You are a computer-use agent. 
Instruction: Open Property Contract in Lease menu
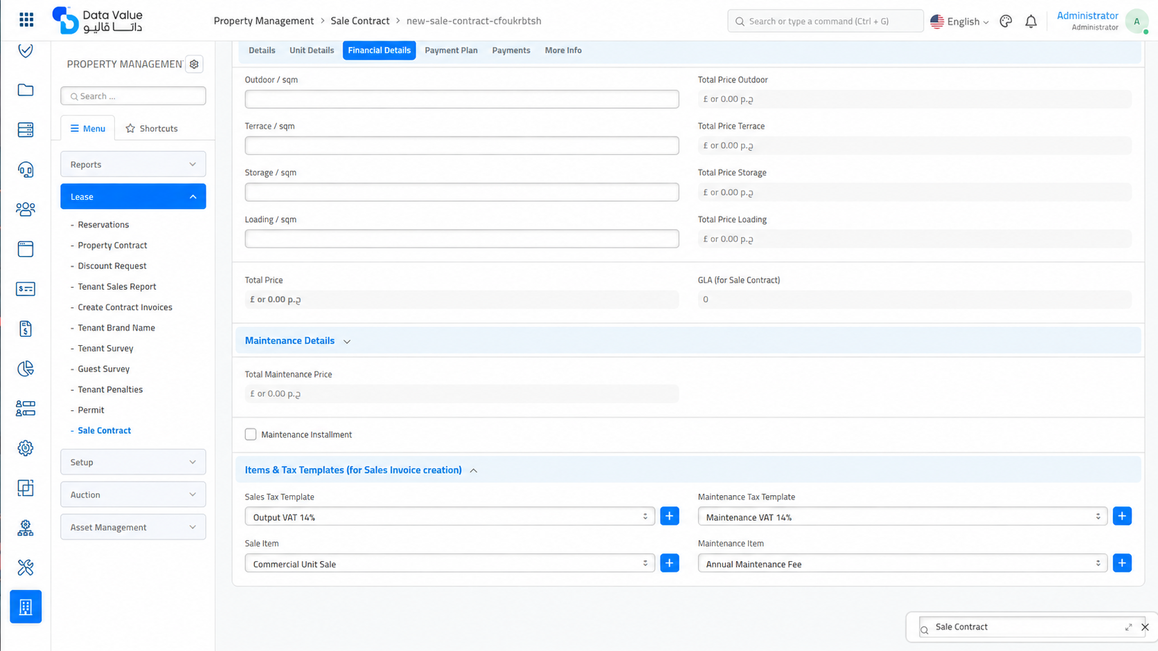[x=112, y=245]
